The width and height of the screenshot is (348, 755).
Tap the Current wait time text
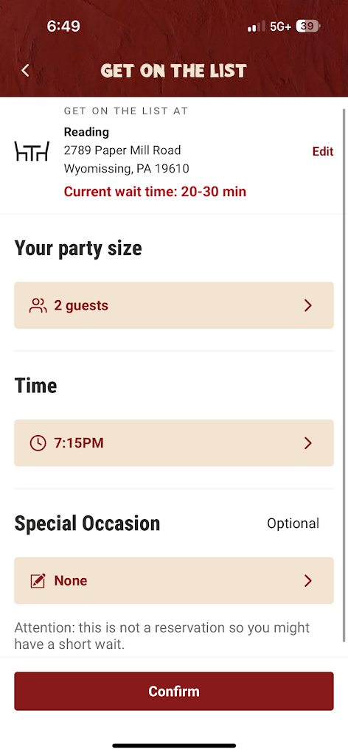tap(155, 192)
